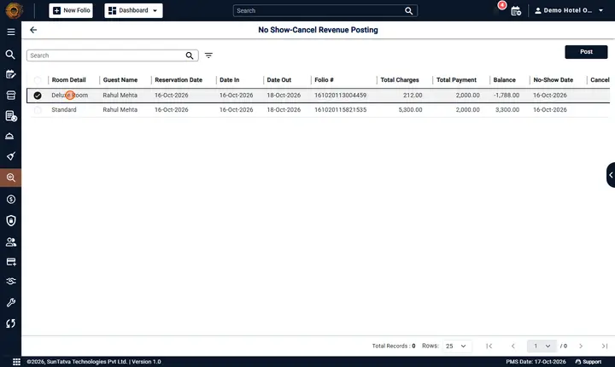Sort by Total Charges column header
The height and width of the screenshot is (367, 615).
(400, 80)
